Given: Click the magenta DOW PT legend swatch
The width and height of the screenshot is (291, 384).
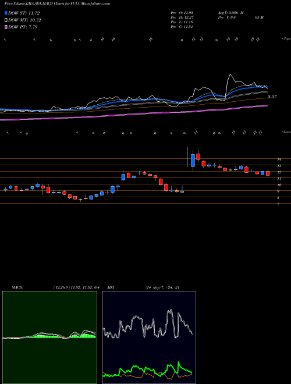Looking at the screenshot, I should coord(6,27).
